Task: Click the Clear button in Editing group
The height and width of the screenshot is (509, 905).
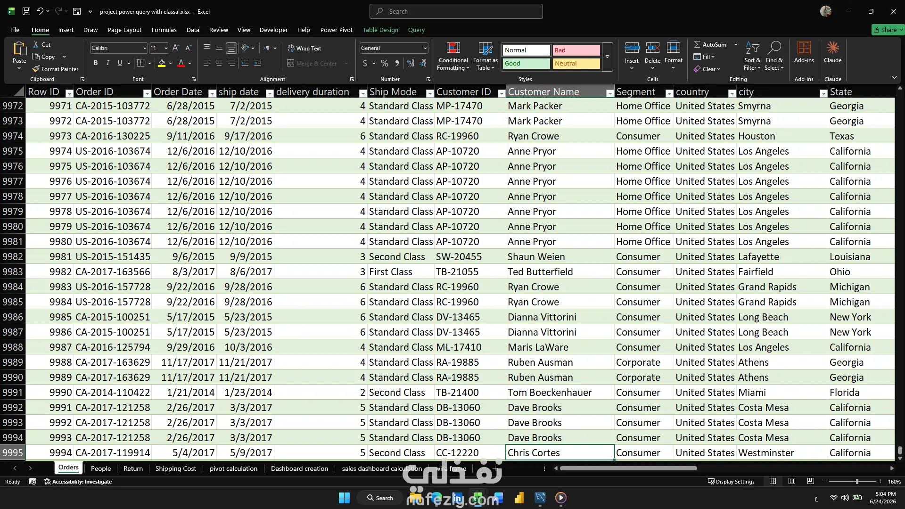Action: (x=707, y=69)
